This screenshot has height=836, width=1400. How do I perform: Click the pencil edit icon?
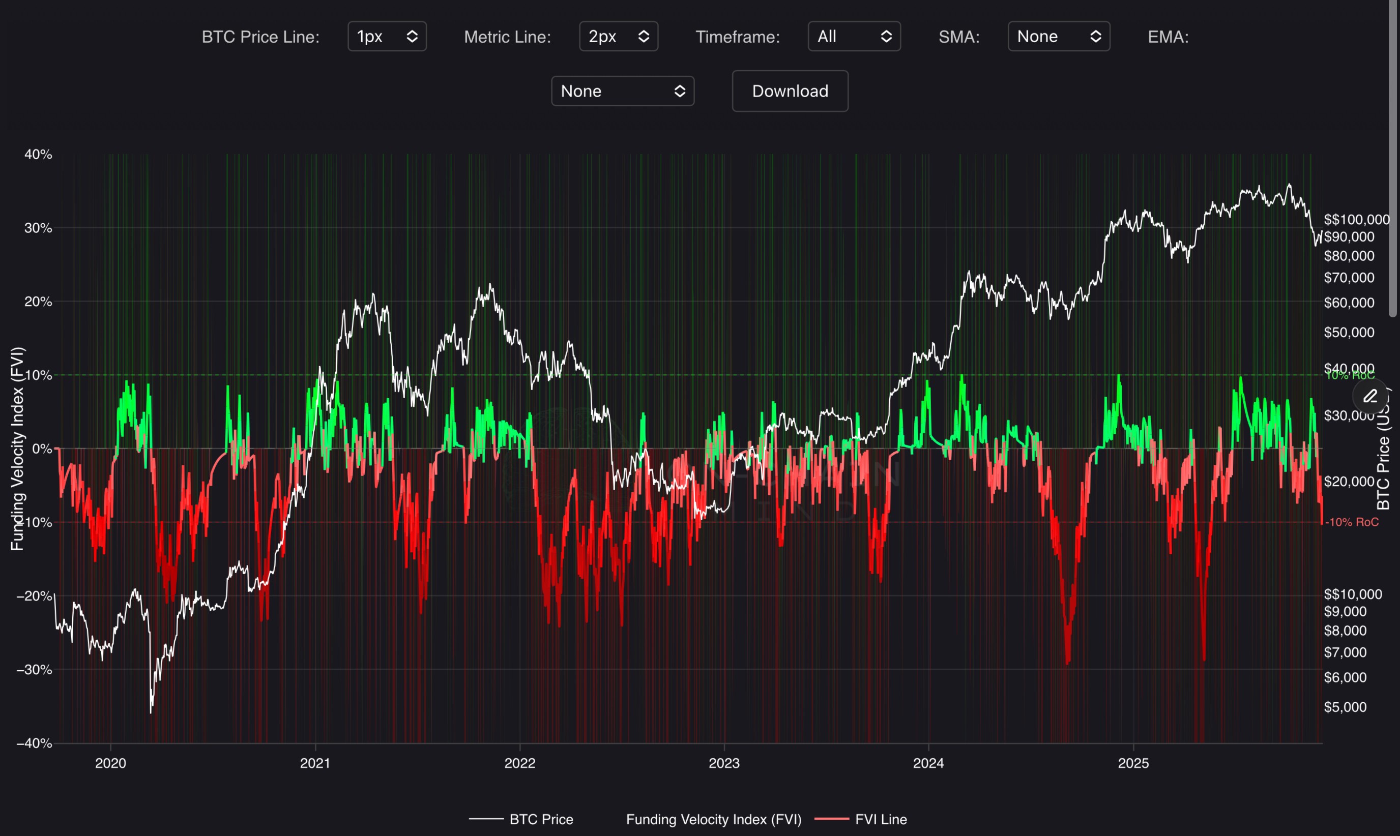pyautogui.click(x=1370, y=396)
